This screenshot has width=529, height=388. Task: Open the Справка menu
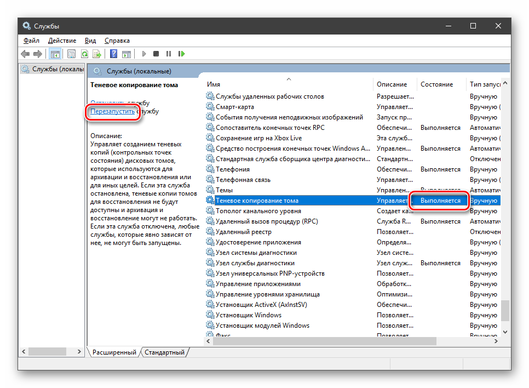(x=117, y=41)
